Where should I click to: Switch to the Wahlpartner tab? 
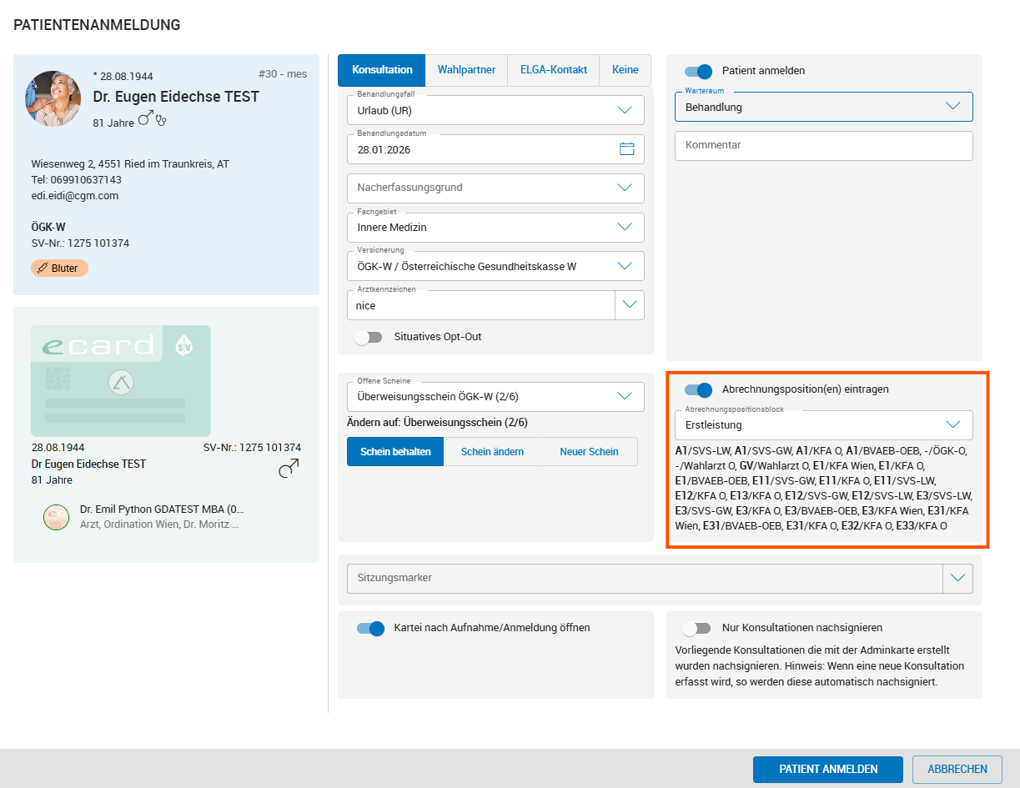coord(466,70)
